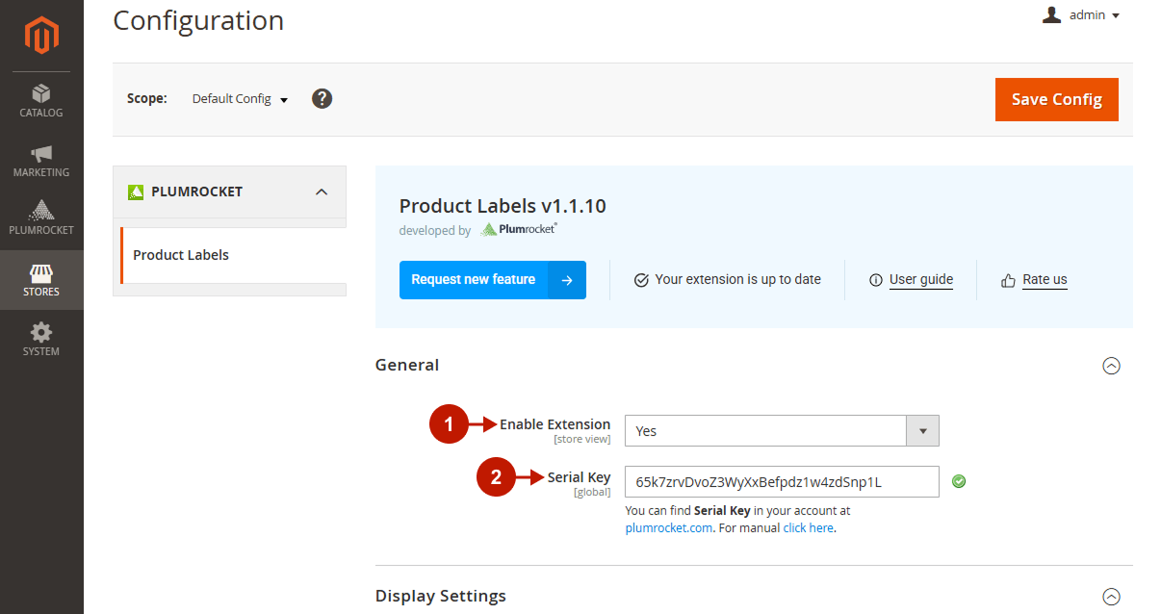Collapse the Display Settings section
1161x614 pixels.
pyautogui.click(x=1111, y=596)
